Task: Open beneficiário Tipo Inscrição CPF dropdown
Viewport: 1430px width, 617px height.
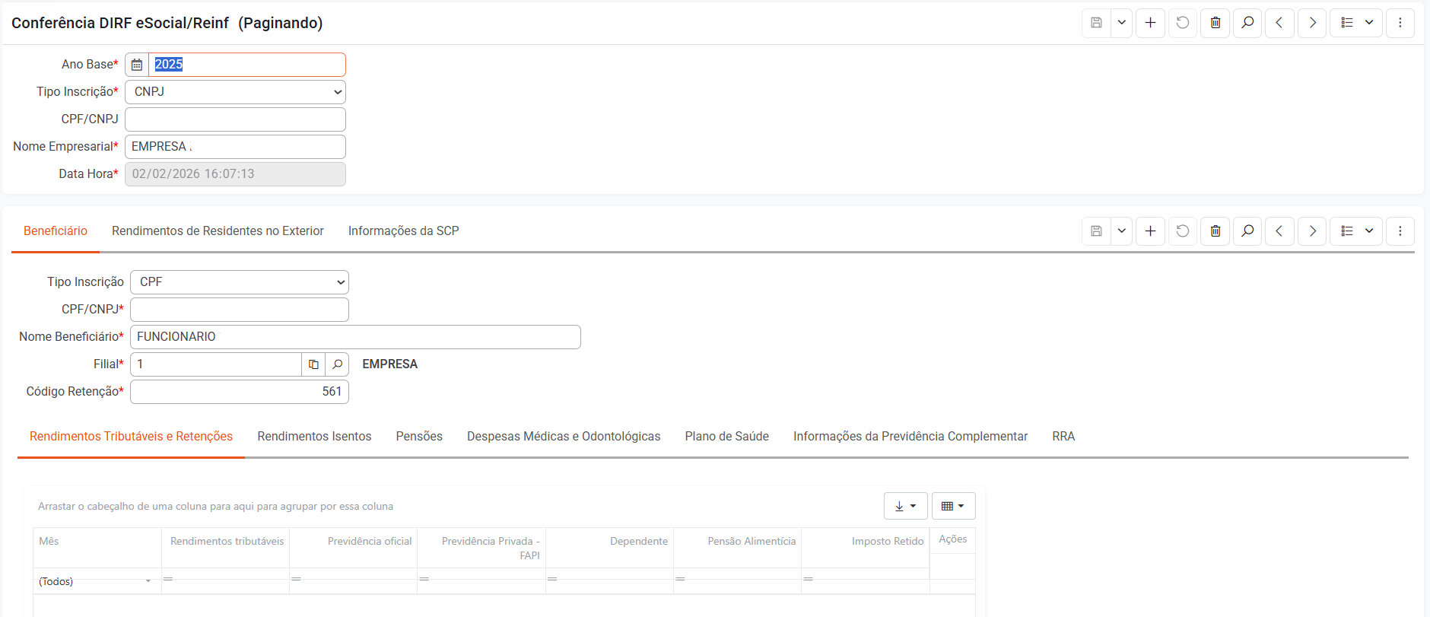Action: tap(240, 282)
